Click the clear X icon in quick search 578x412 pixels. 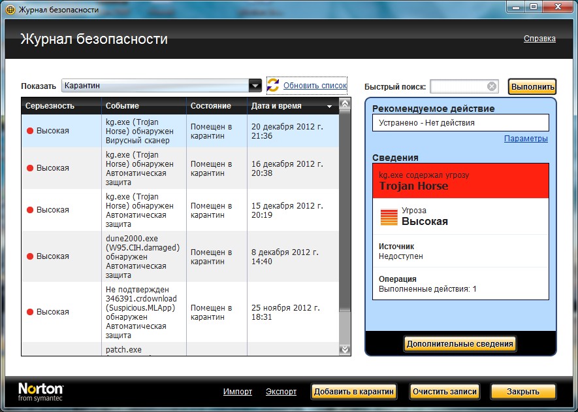[492, 86]
